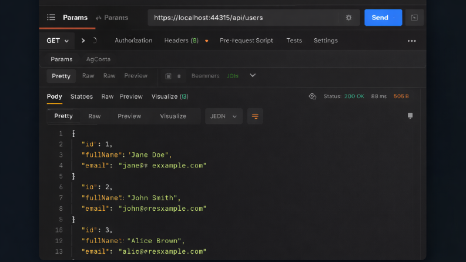Open the gear settings icon in URL bar
Image resolution: width=466 pixels, height=262 pixels.
click(348, 18)
